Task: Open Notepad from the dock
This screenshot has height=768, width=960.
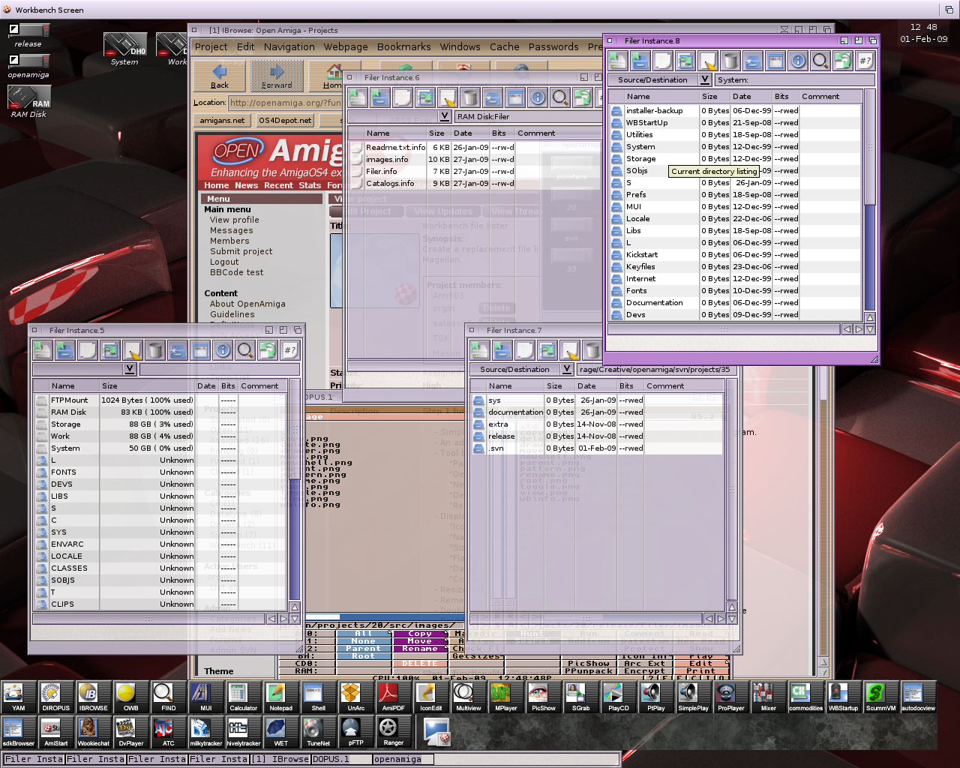Action: pos(281,697)
